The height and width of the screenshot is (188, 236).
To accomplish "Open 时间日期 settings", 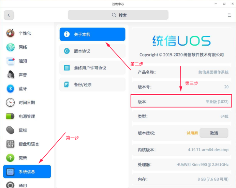I will 27,103.
